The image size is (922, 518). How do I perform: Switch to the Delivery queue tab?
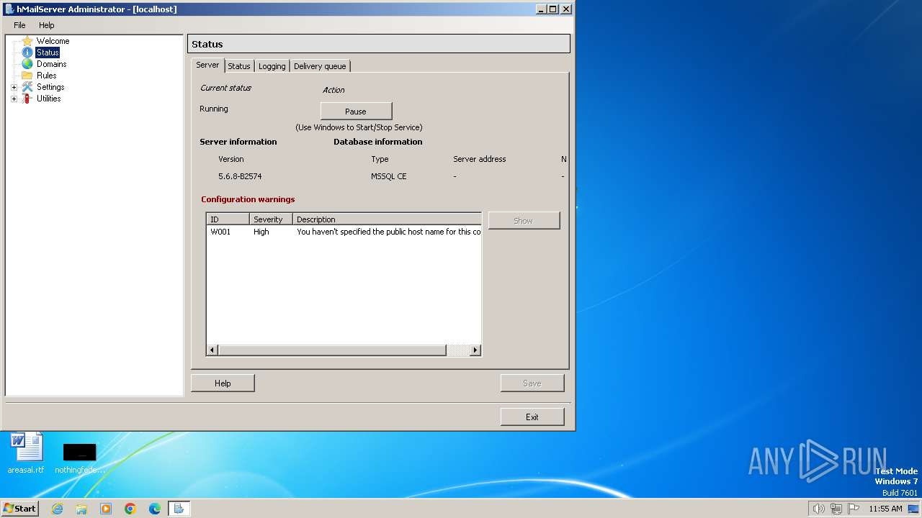tap(320, 66)
